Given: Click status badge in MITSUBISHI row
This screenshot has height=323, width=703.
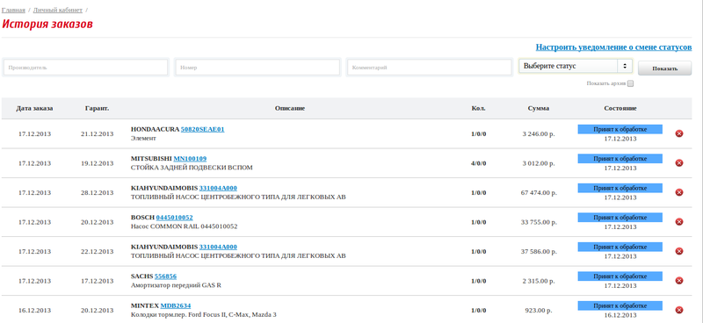Looking at the screenshot, I should 620,159.
